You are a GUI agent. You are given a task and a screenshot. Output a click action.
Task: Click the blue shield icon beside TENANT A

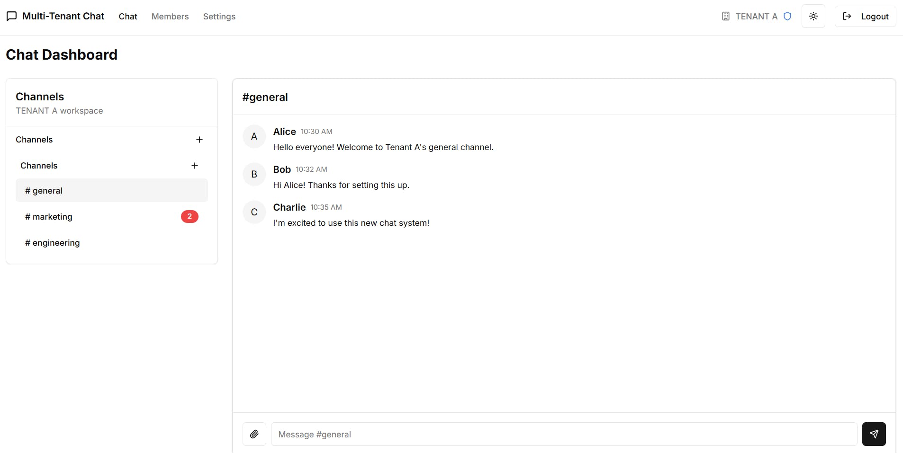tap(787, 17)
